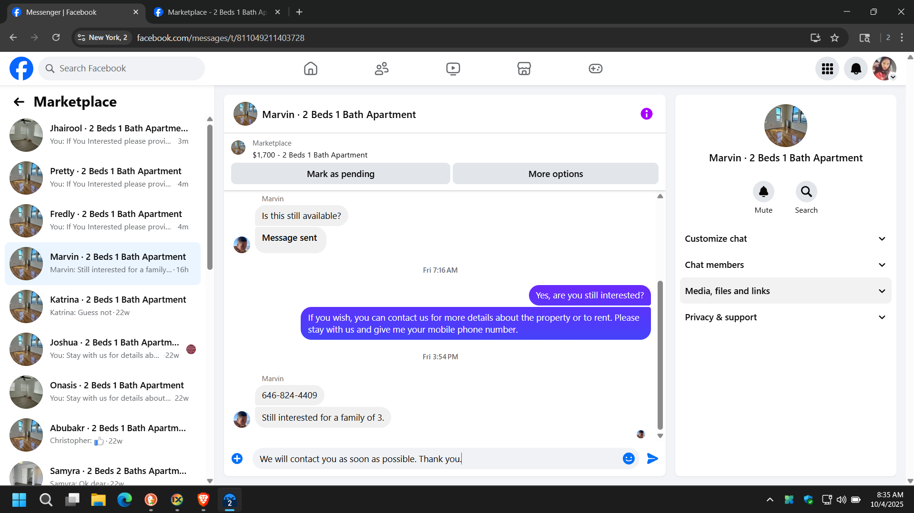
Task: Show hidden system tray icons
Action: (x=770, y=500)
